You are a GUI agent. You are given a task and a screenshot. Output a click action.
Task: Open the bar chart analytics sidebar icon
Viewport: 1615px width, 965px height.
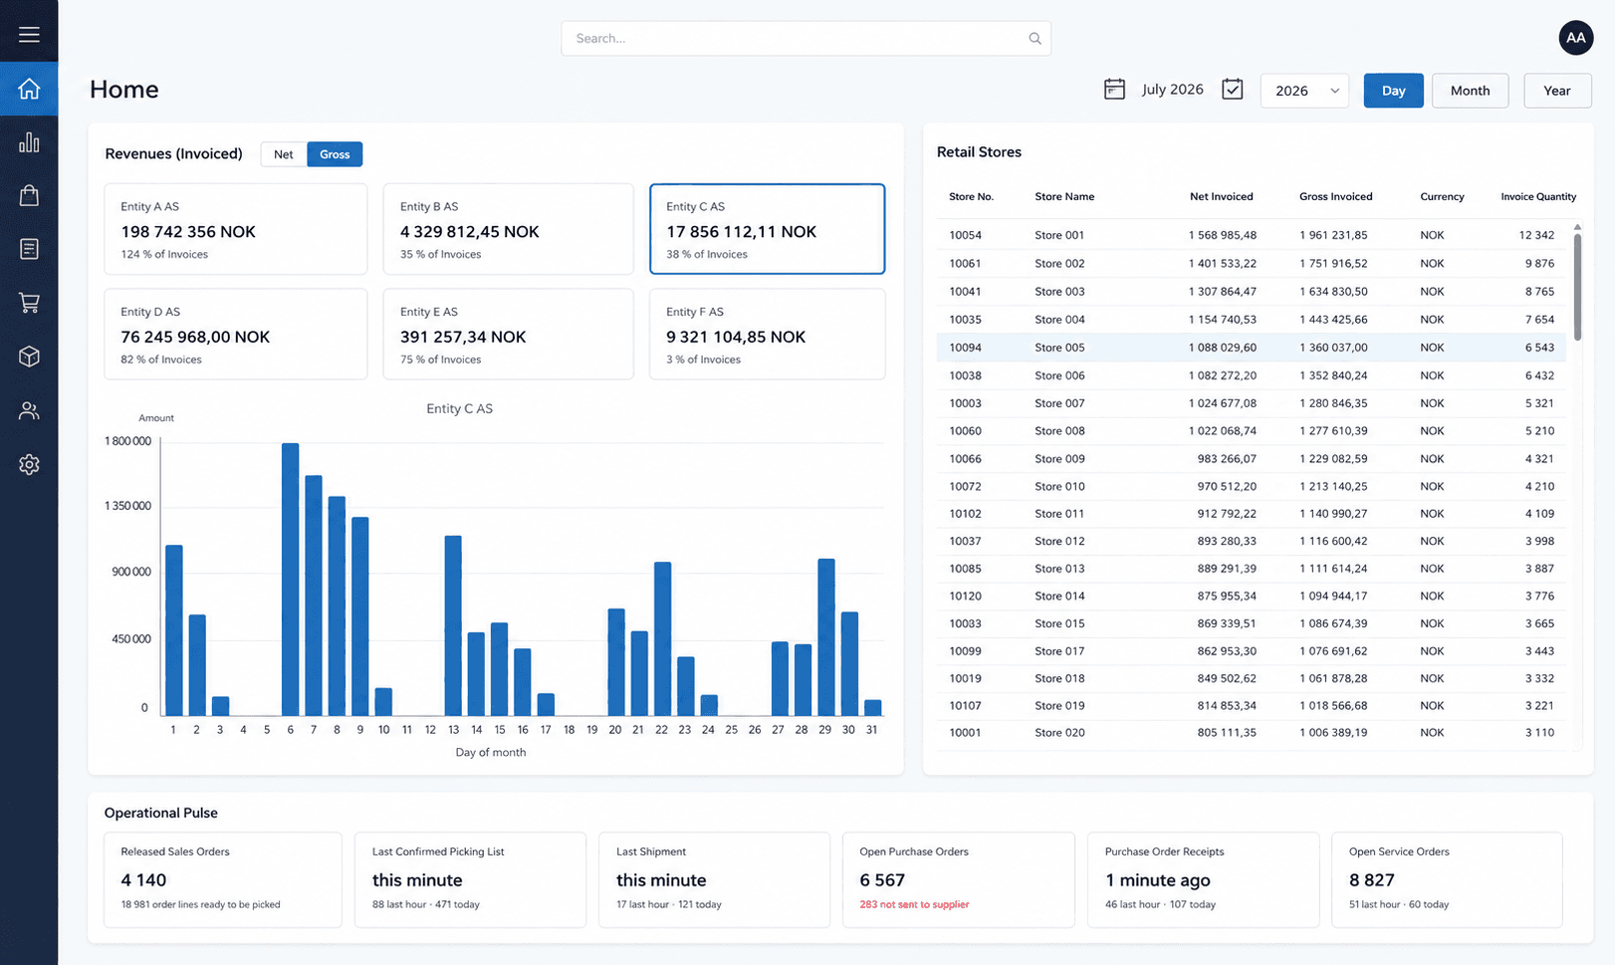click(29, 142)
